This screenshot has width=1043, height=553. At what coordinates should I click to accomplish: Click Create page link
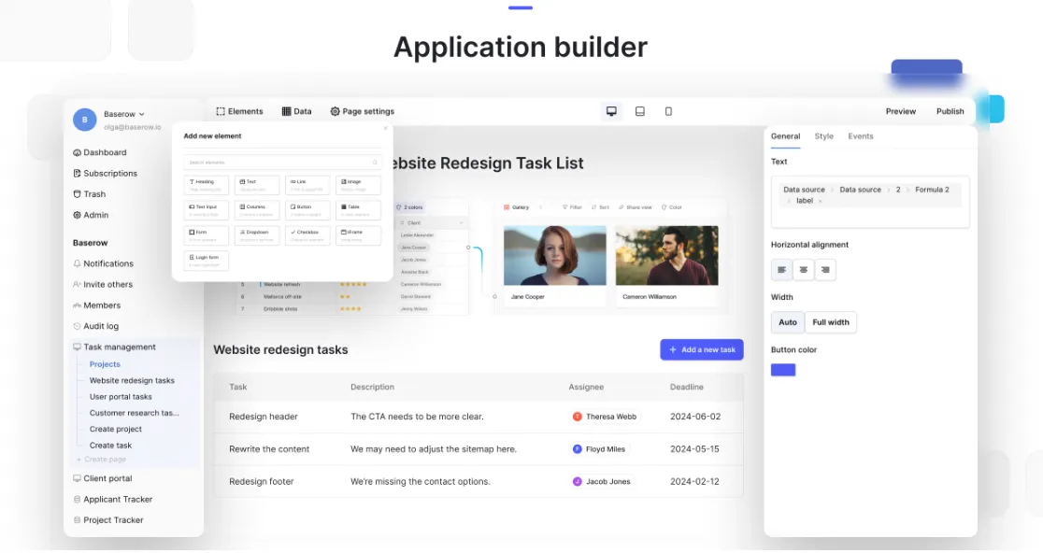101,460
